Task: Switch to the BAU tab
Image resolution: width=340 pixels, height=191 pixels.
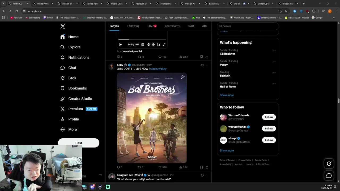Action: (191, 26)
